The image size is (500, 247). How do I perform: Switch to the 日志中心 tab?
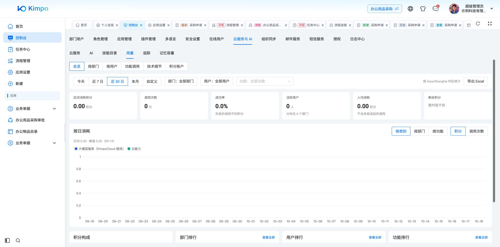tap(357, 39)
